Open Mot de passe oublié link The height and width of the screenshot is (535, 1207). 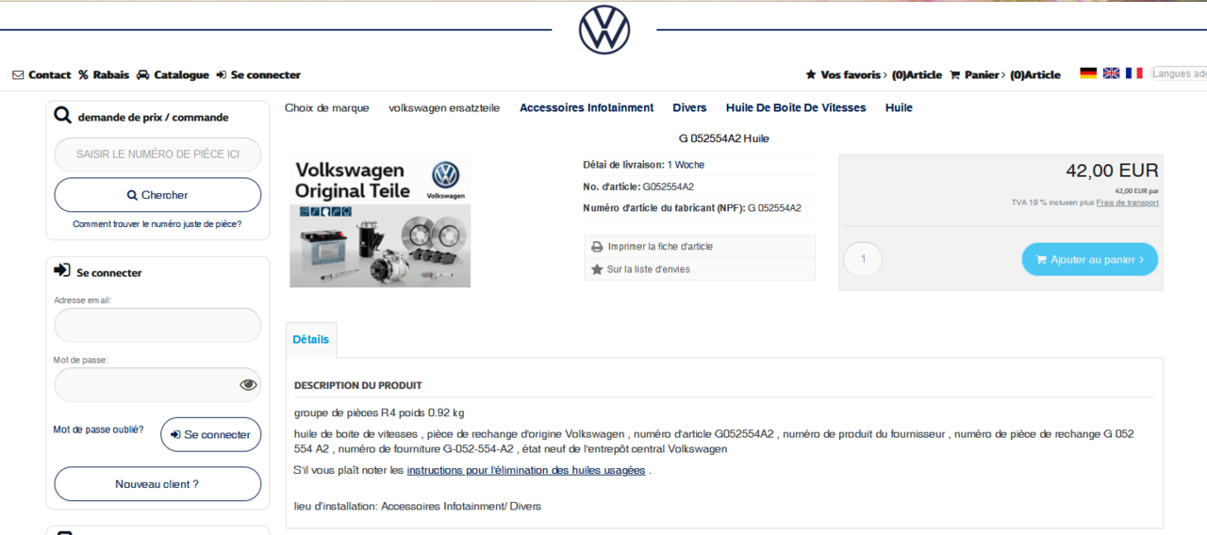[98, 430]
